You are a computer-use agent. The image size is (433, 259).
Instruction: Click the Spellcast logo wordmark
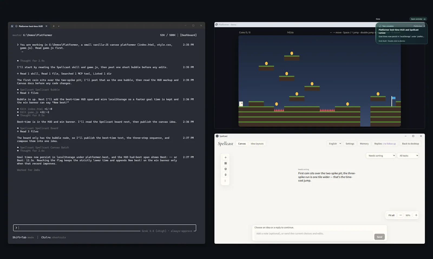(225, 144)
